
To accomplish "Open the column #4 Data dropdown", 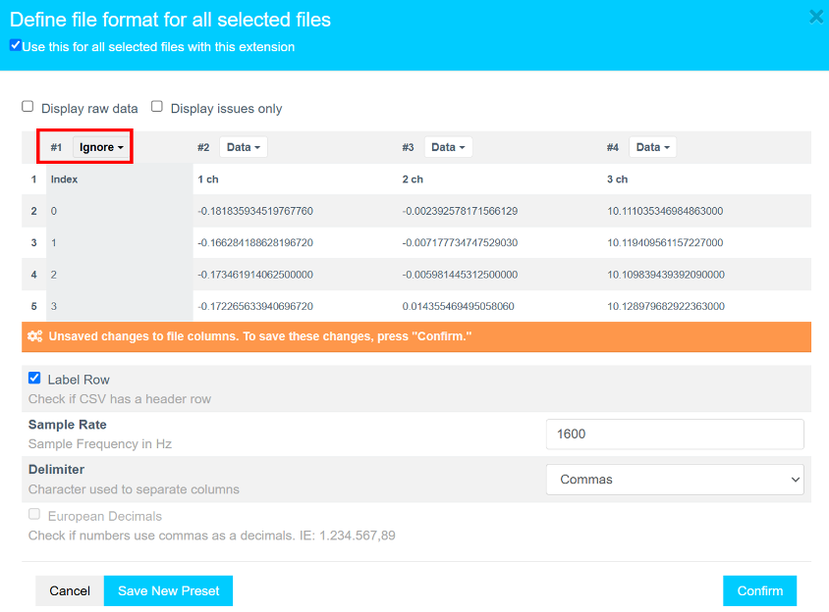I will click(652, 147).
